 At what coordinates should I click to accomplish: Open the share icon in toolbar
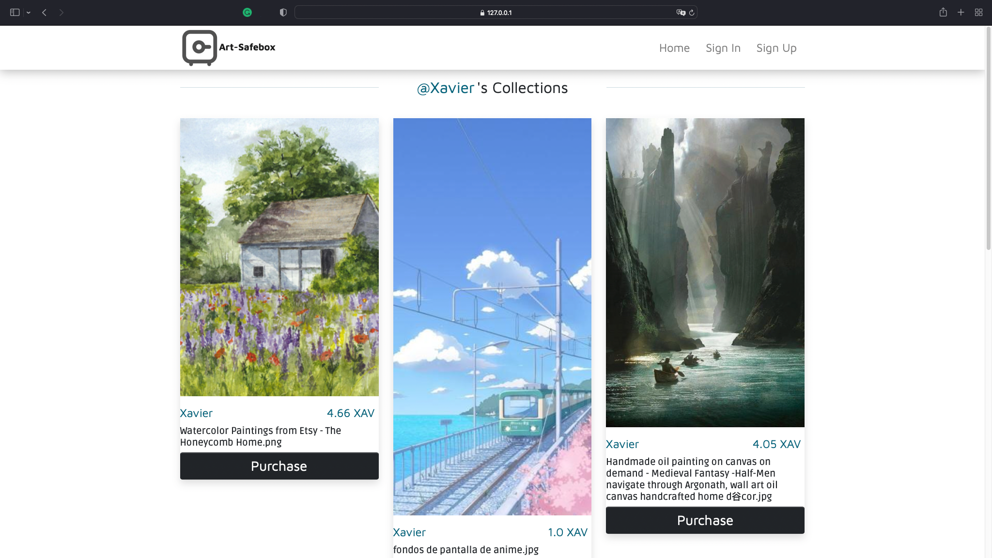943,13
